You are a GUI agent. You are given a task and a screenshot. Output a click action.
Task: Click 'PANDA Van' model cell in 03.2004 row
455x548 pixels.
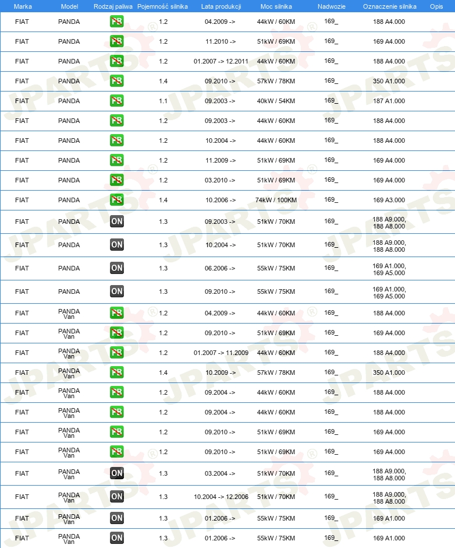(x=69, y=474)
